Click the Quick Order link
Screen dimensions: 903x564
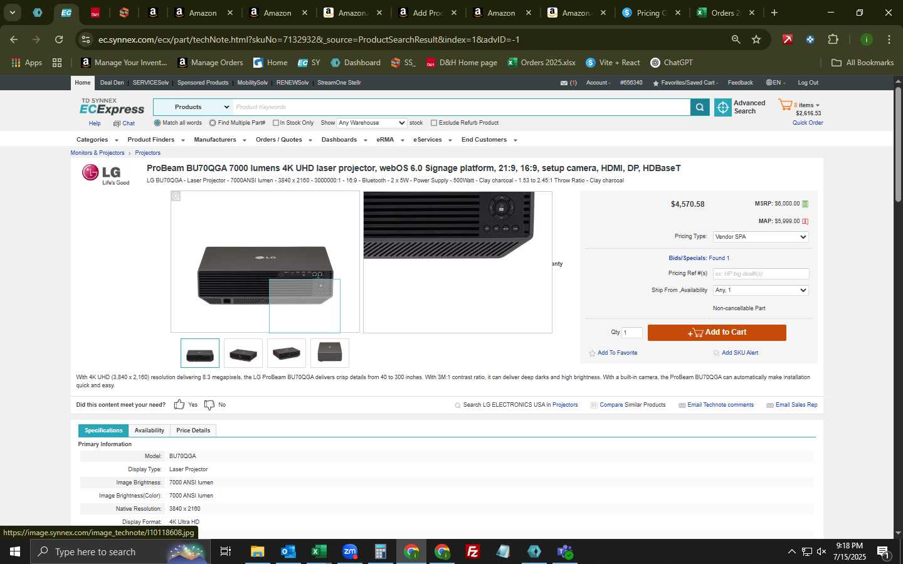[x=808, y=123]
